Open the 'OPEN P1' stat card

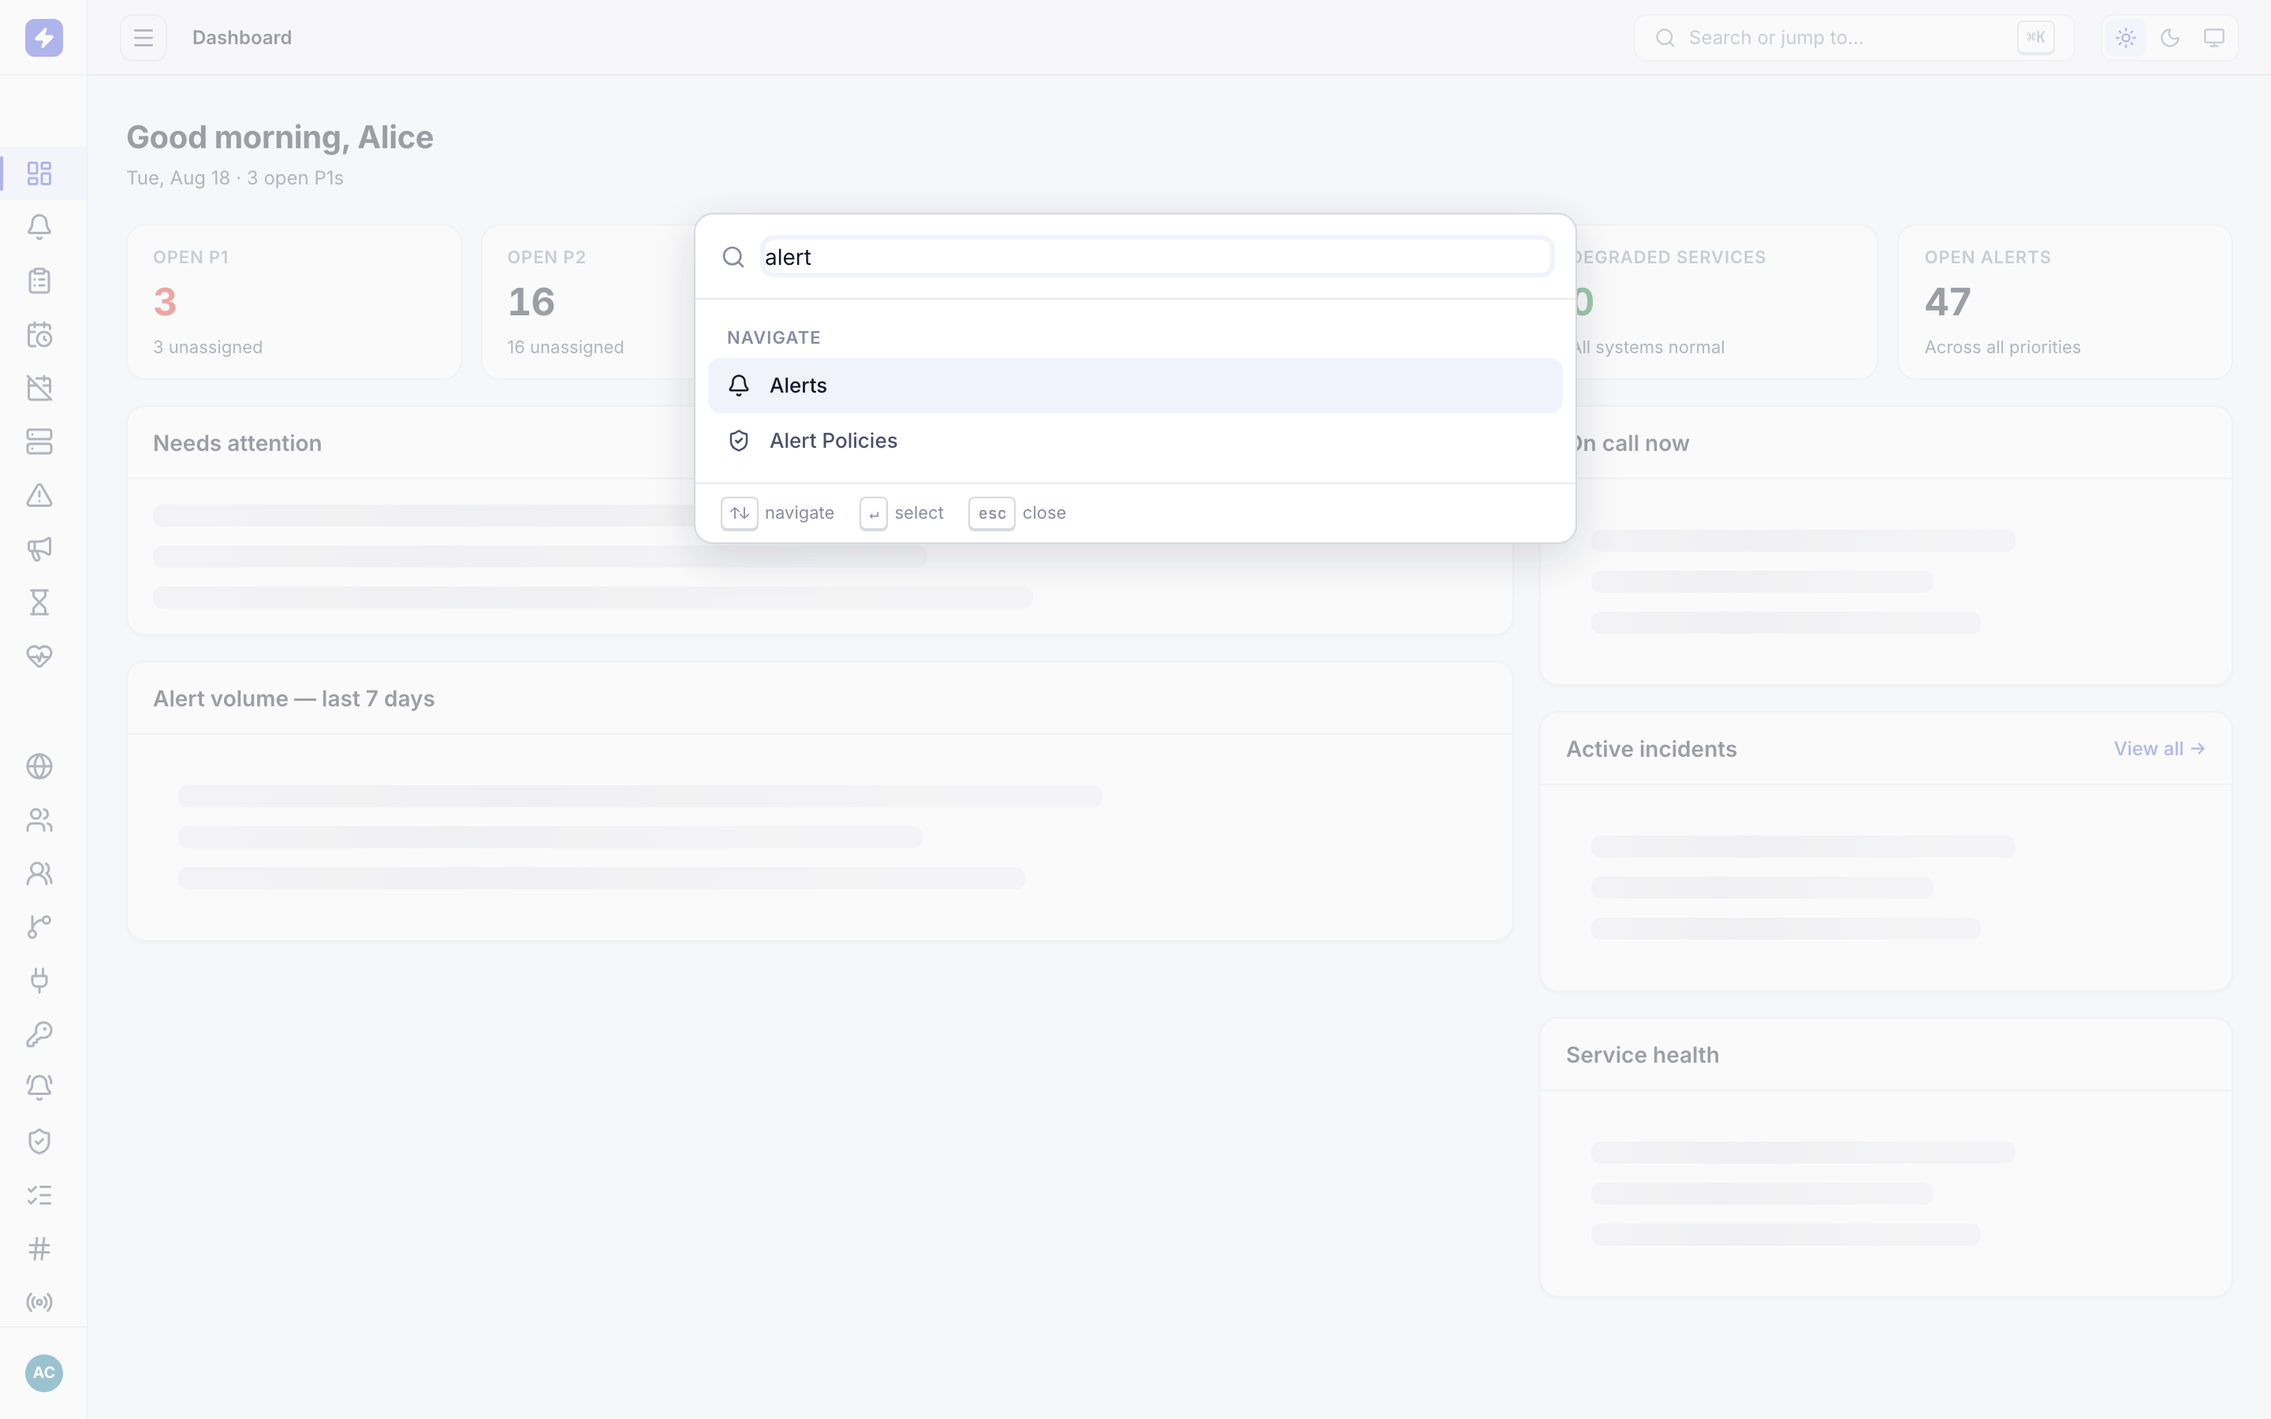click(x=293, y=302)
